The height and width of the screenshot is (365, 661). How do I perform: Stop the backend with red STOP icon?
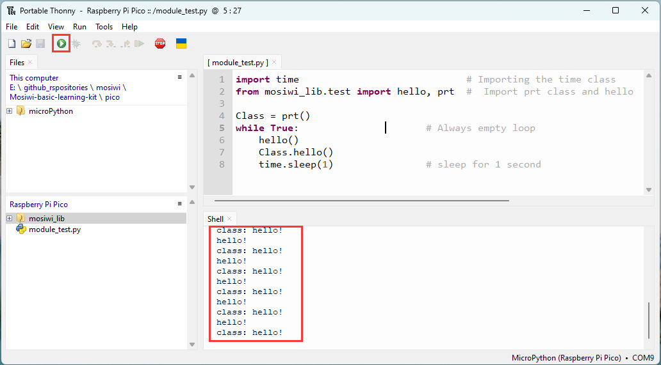coord(160,43)
